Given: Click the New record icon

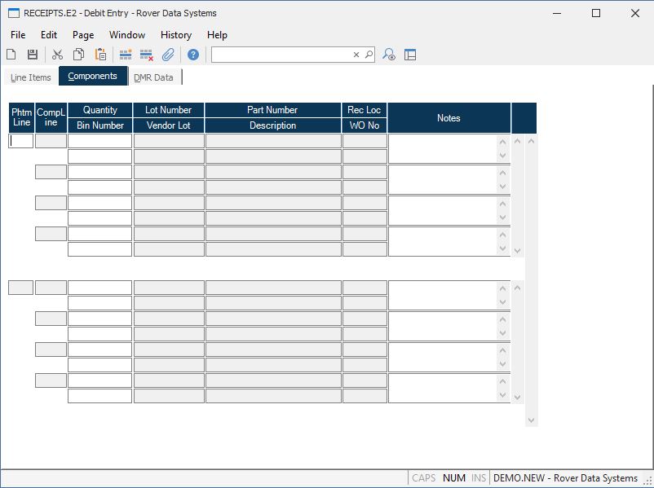Looking at the screenshot, I should point(11,55).
